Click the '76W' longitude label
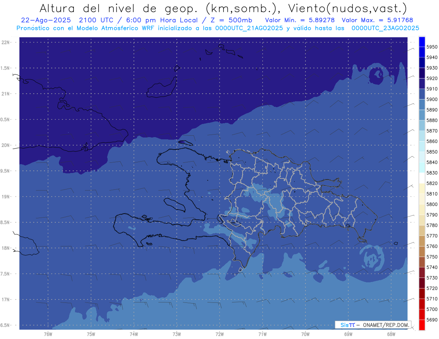 (48, 334)
